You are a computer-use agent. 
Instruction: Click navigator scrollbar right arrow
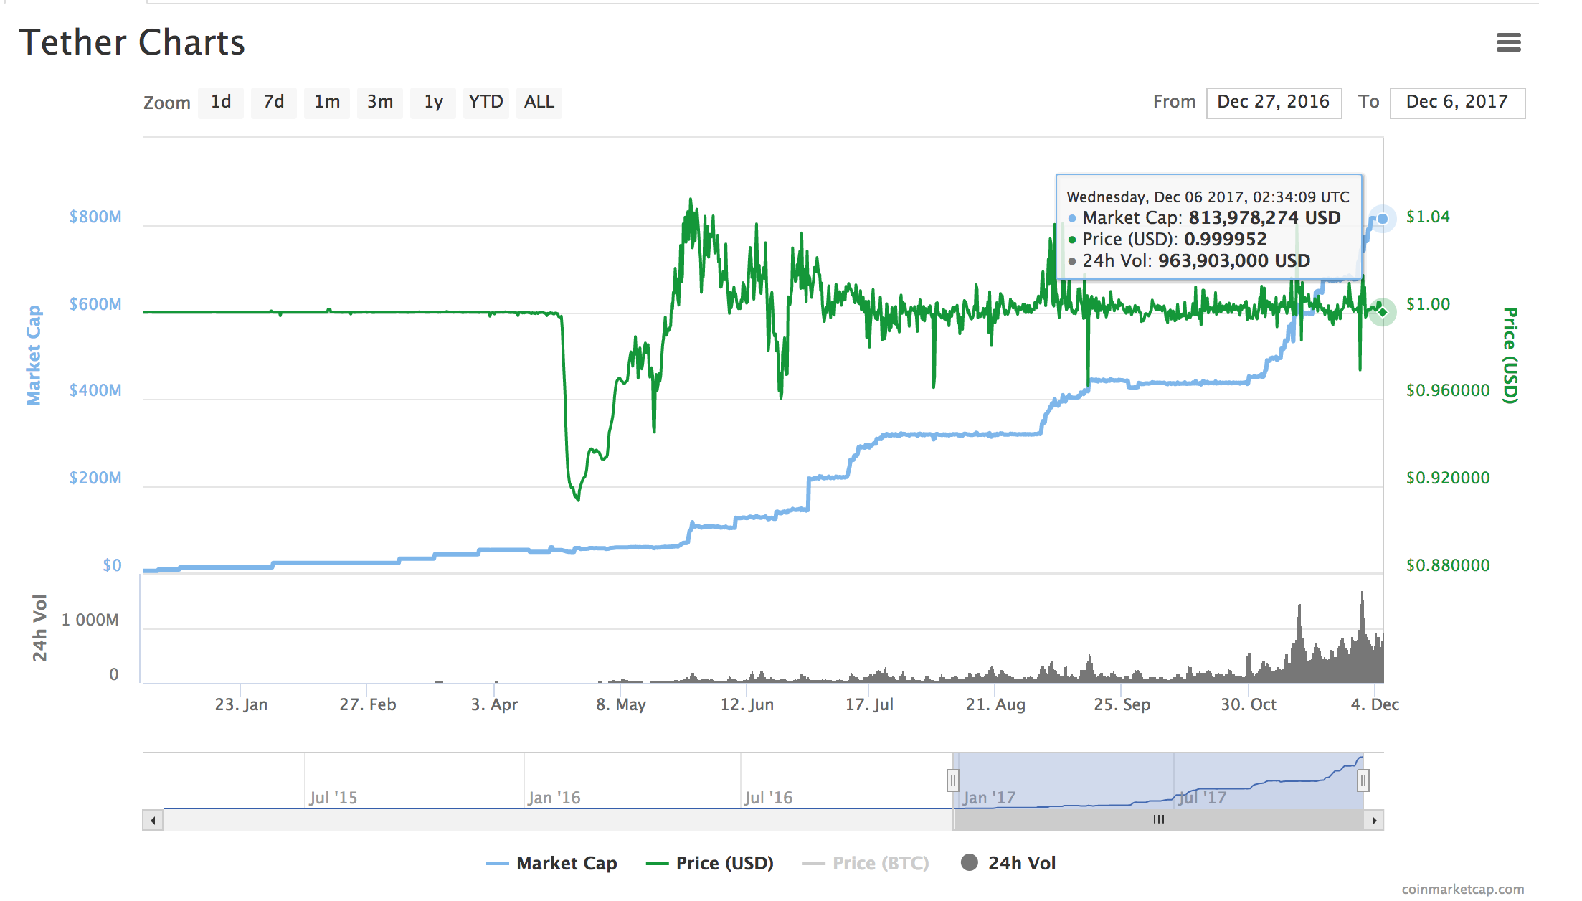pyautogui.click(x=1373, y=820)
